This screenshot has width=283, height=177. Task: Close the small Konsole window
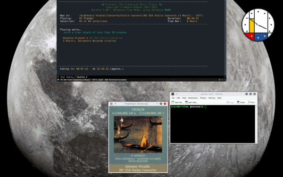tap(255, 94)
